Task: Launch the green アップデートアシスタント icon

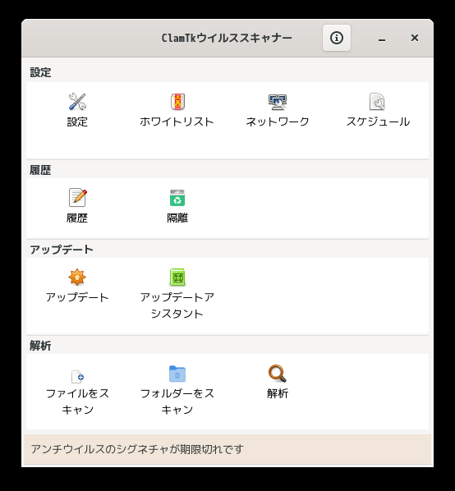Action: pos(177,278)
